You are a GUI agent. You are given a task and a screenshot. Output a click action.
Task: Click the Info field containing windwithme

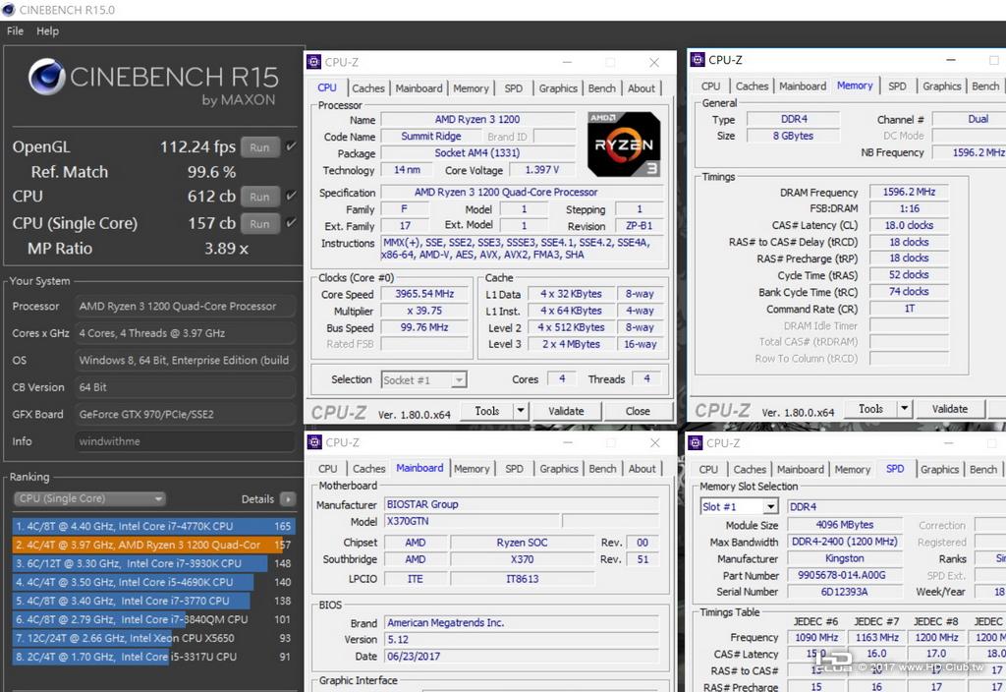185,441
